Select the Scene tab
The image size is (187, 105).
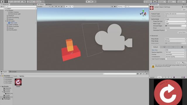tap(41, 4)
